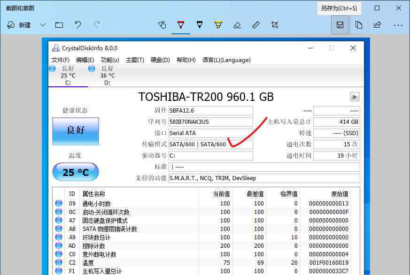Copy the snip to clipboard
This screenshot has width=410, height=275.
pyautogui.click(x=359, y=25)
